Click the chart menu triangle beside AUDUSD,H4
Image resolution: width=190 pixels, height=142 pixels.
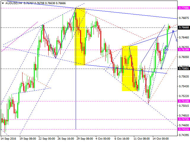tap(3, 3)
